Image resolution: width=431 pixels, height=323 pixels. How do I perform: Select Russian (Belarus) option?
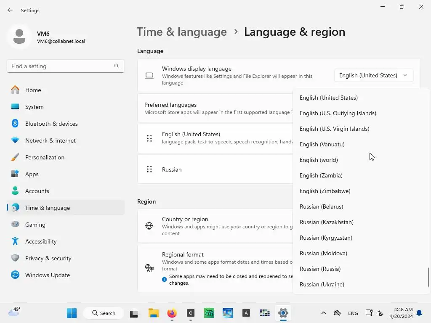pos(361,207)
